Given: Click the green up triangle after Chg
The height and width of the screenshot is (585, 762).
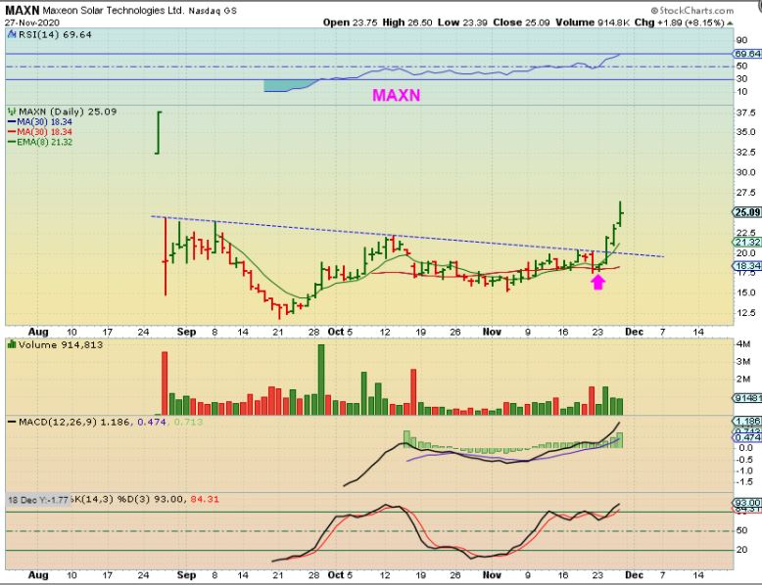Looking at the screenshot, I should (x=730, y=22).
